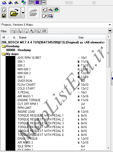
Task: Expand the arrow next to the open folder button
Action: point(23,13)
